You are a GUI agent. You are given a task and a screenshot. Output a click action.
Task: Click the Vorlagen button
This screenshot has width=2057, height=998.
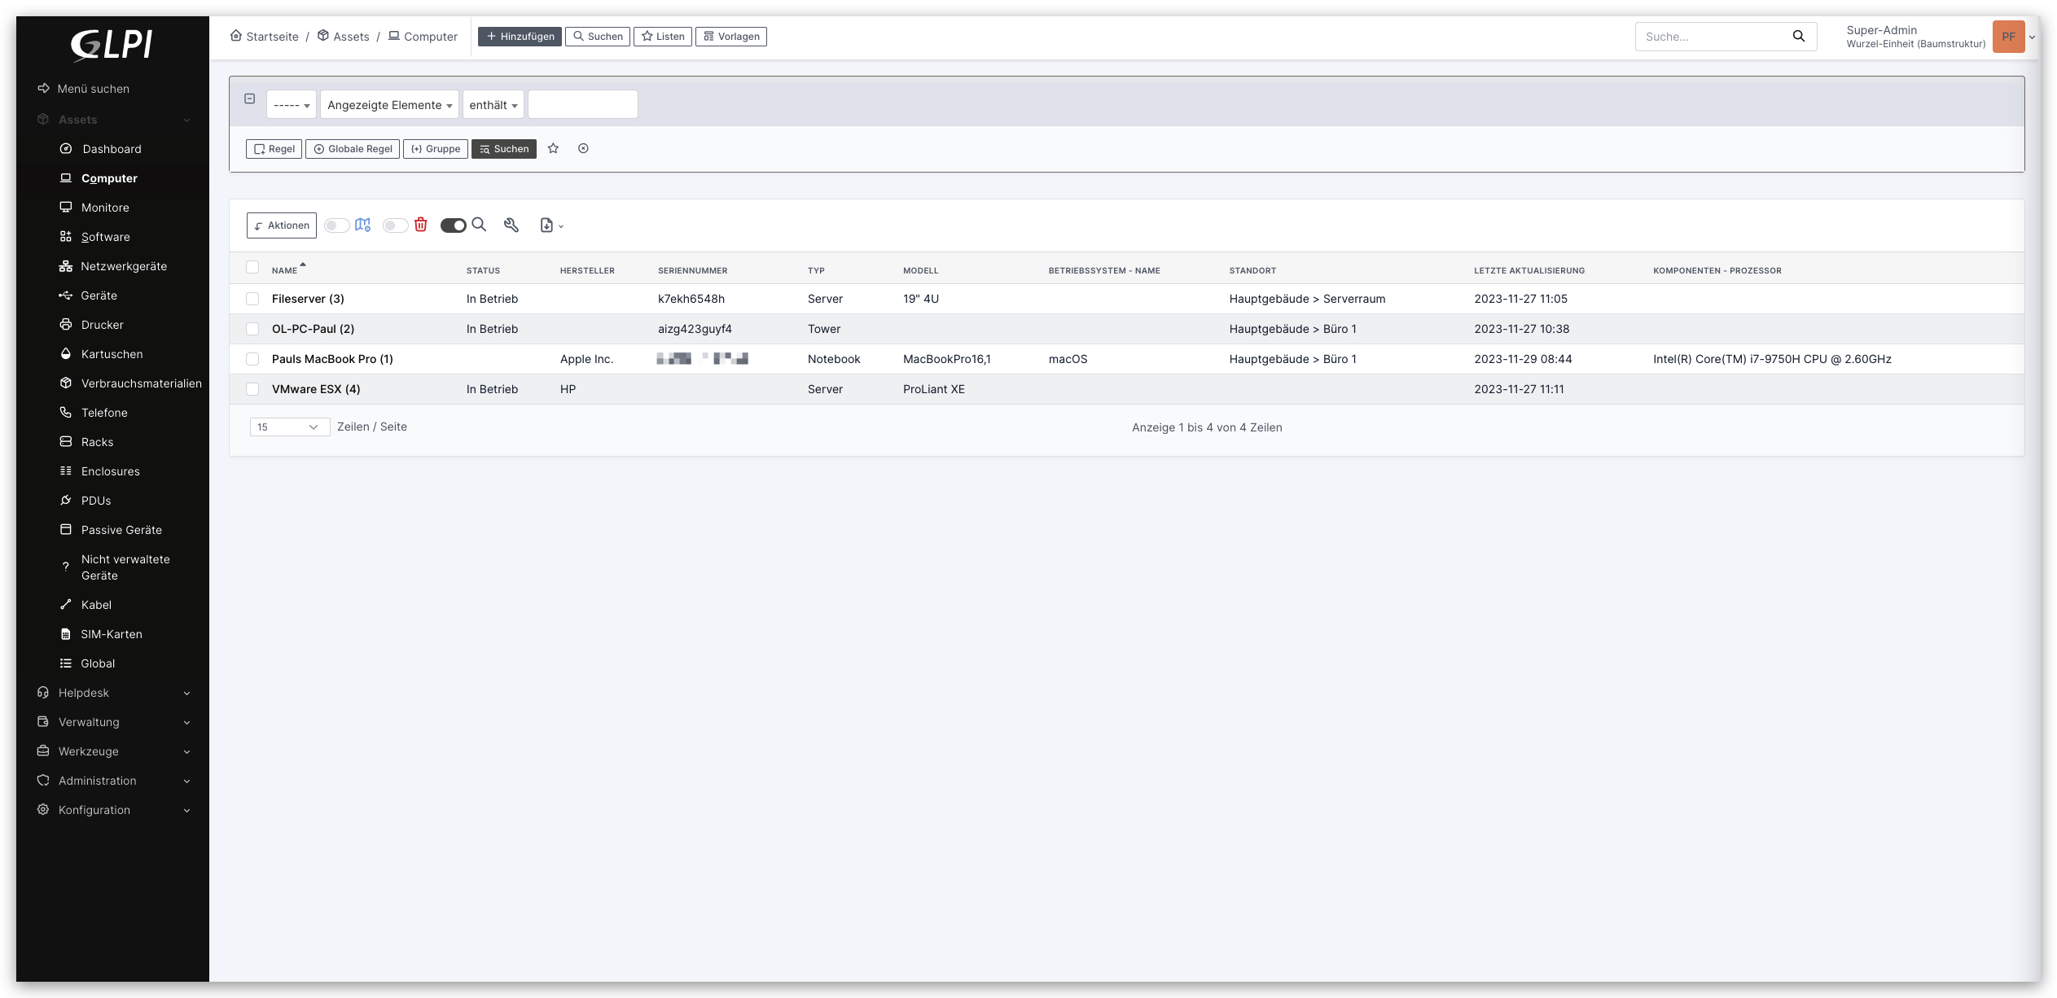[731, 37]
